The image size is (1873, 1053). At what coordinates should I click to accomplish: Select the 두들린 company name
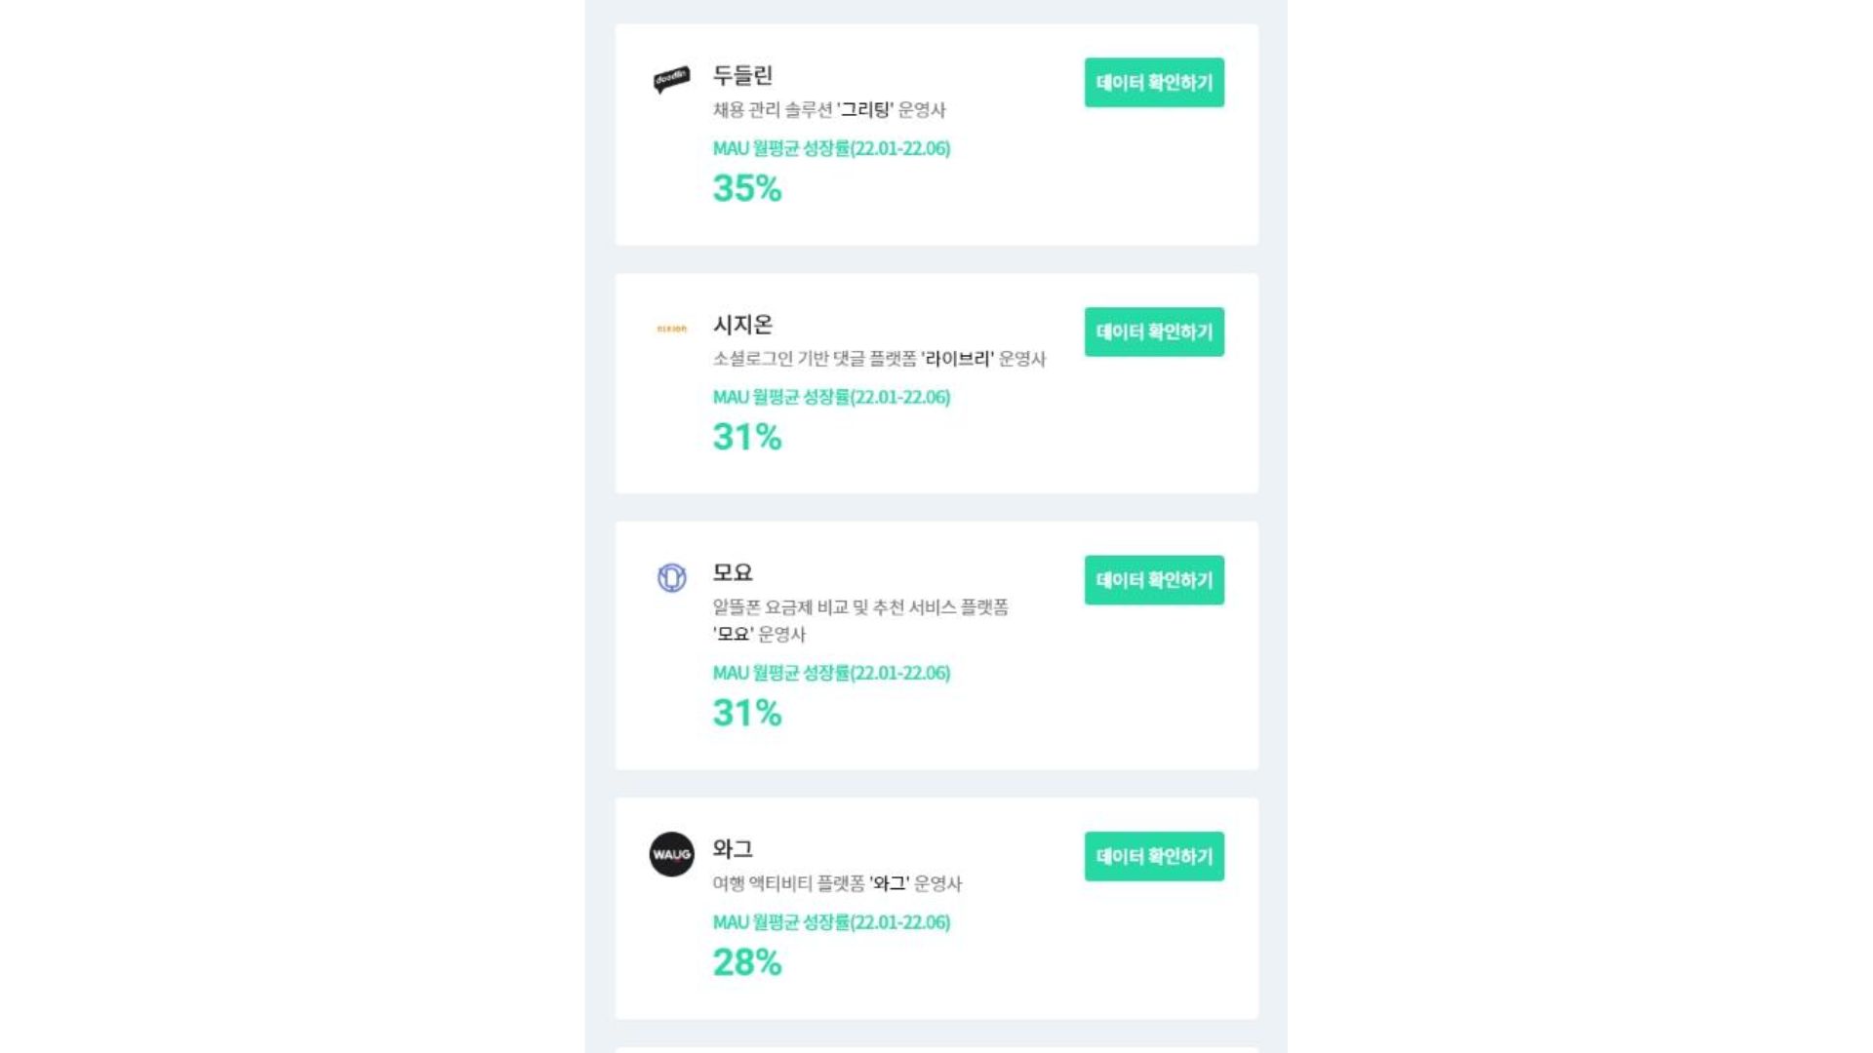click(742, 75)
